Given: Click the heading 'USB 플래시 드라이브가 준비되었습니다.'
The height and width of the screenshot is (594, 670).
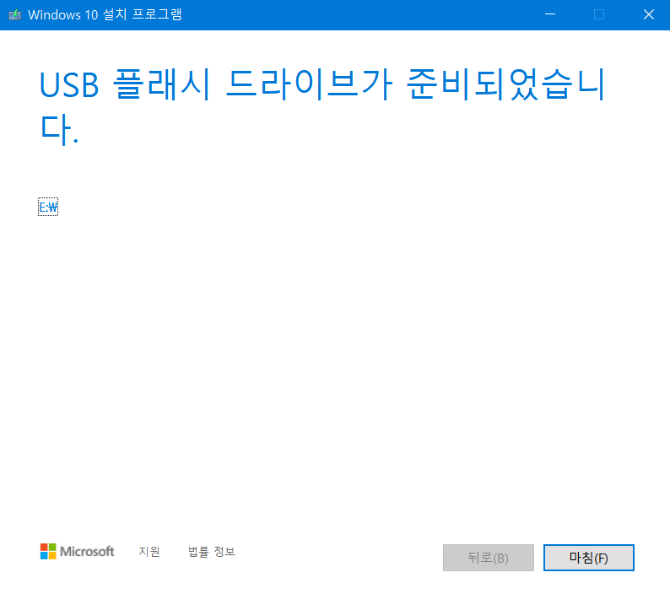Looking at the screenshot, I should tap(322, 107).
